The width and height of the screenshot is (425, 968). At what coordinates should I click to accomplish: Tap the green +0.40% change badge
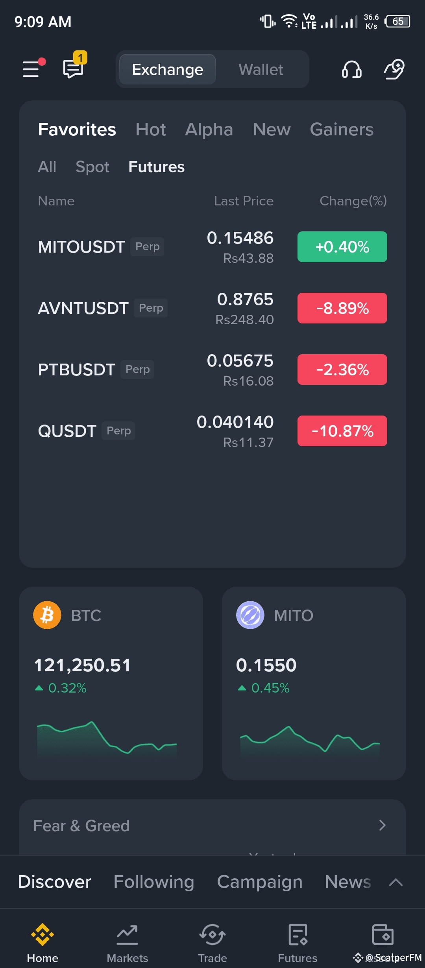point(342,247)
